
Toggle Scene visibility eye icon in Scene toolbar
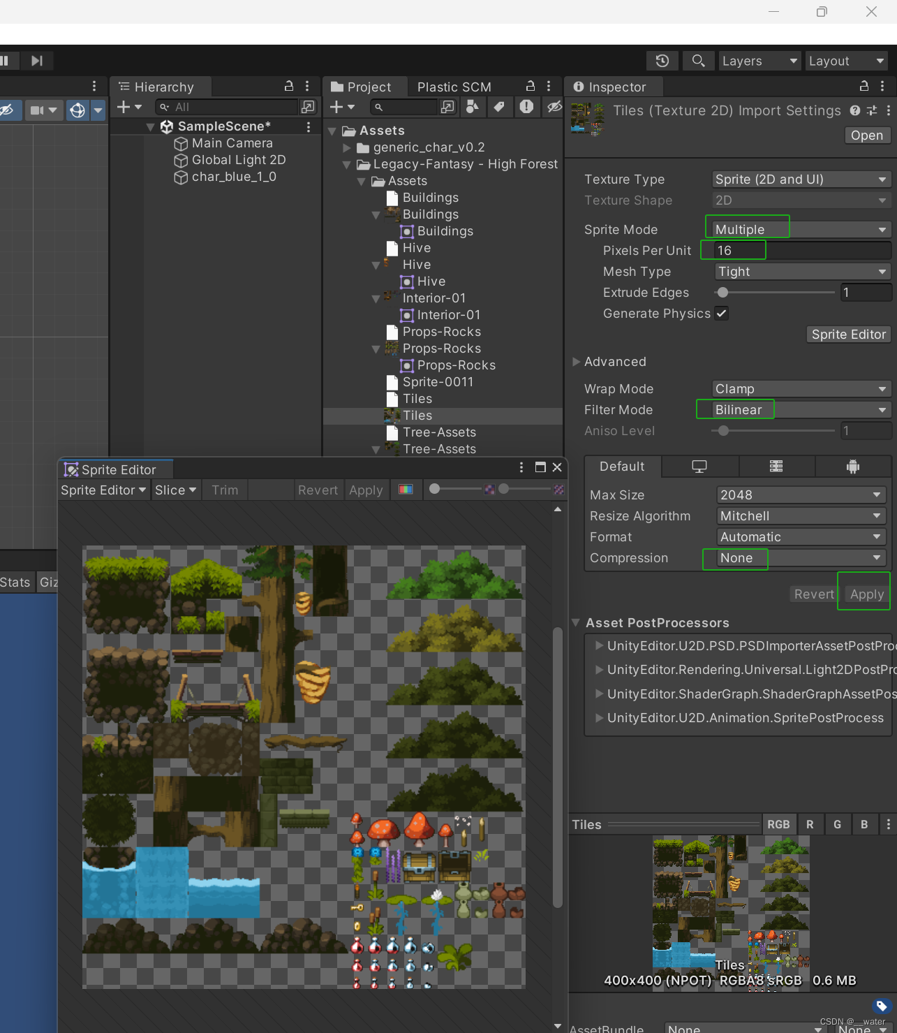(7, 110)
